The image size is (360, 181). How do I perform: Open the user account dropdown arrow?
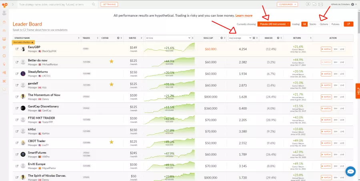tap(356, 4)
